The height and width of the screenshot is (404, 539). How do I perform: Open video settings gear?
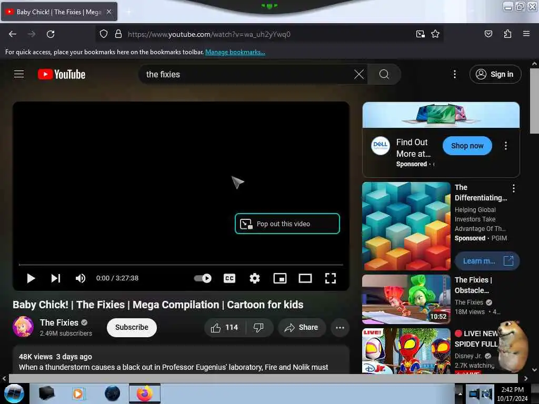pyautogui.click(x=255, y=278)
